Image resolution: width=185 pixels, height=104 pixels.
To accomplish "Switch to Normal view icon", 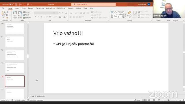I will coord(145,100).
